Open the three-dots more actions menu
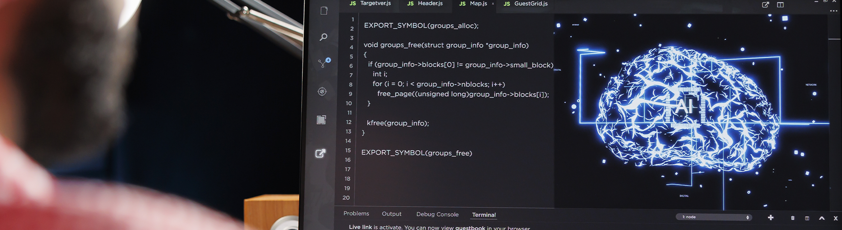Screen dimensions: 842x230 834,11
